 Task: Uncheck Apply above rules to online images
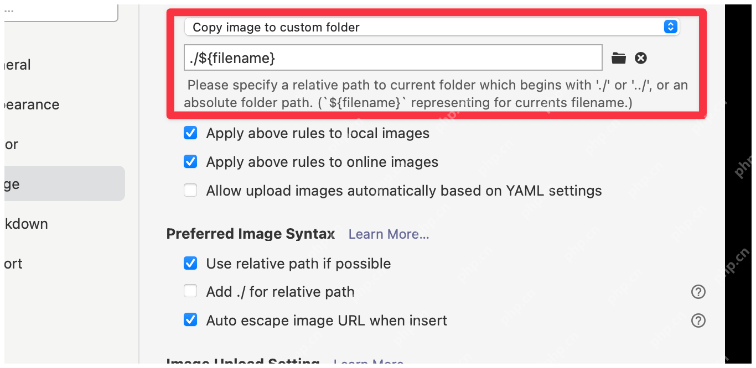pos(190,162)
